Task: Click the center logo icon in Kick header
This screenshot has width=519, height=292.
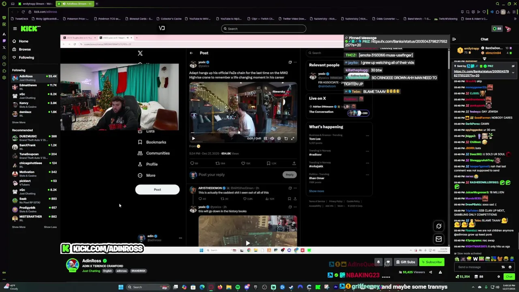Action: point(162,28)
